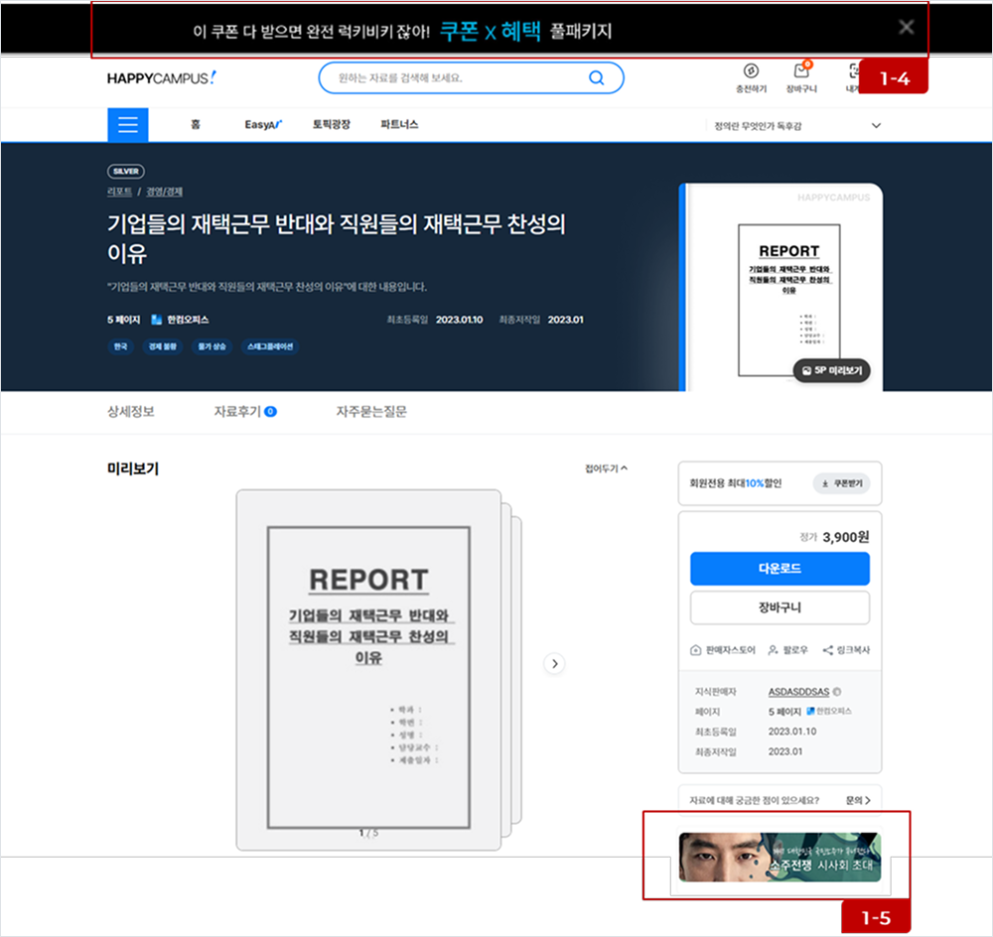Switch to the 자주묻는질문 tab
Screen dimensions: 993x937
pos(370,412)
